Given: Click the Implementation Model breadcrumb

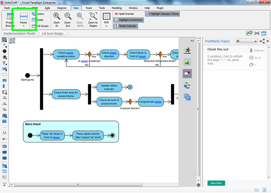Looking at the screenshot, I should [x=19, y=33].
